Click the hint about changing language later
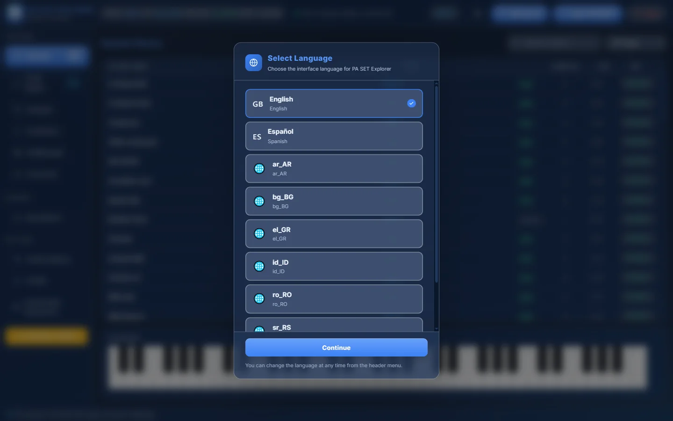 (x=324, y=365)
